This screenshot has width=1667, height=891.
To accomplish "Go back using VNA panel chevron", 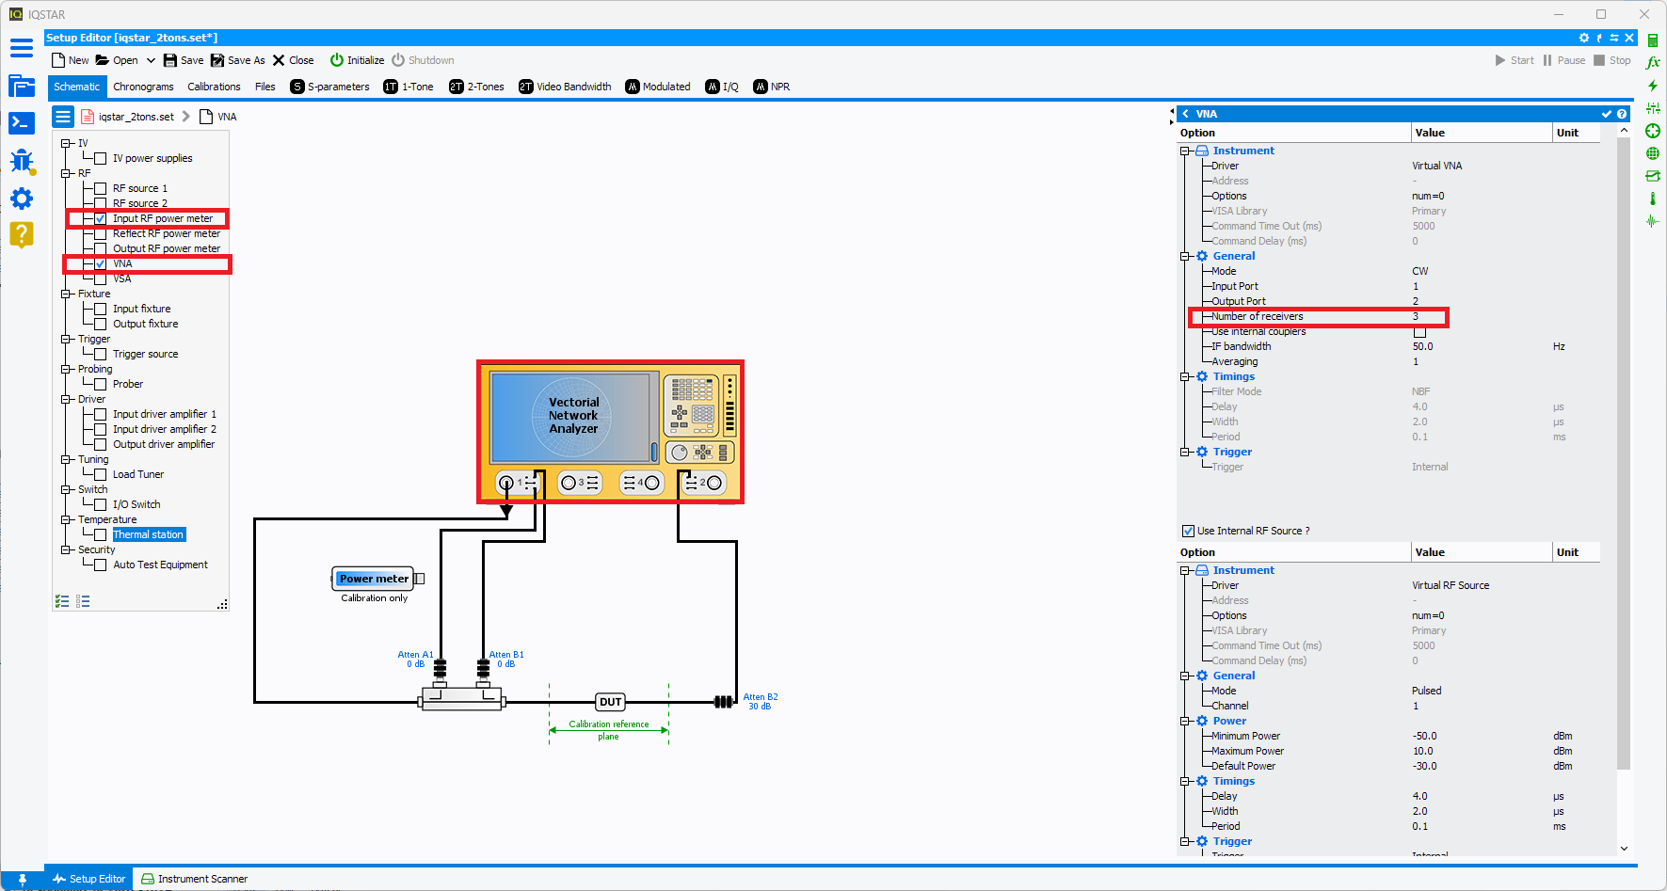I will (x=1185, y=114).
